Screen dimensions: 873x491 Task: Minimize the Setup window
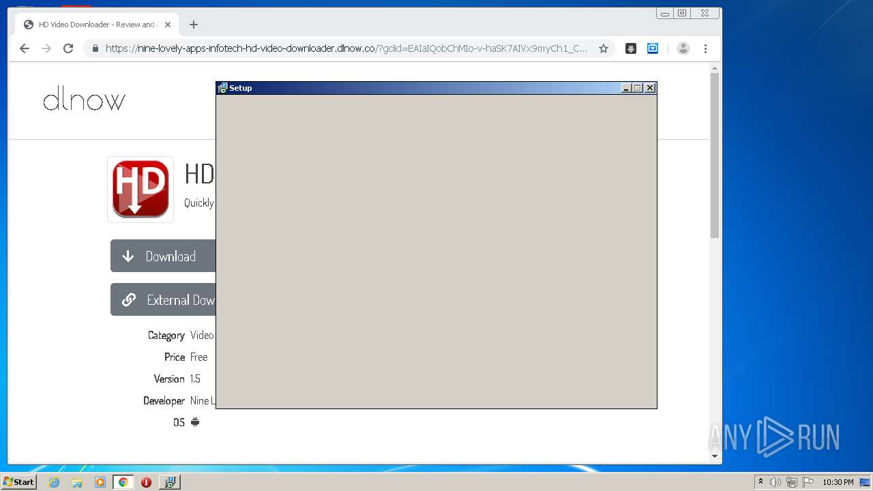coord(627,88)
